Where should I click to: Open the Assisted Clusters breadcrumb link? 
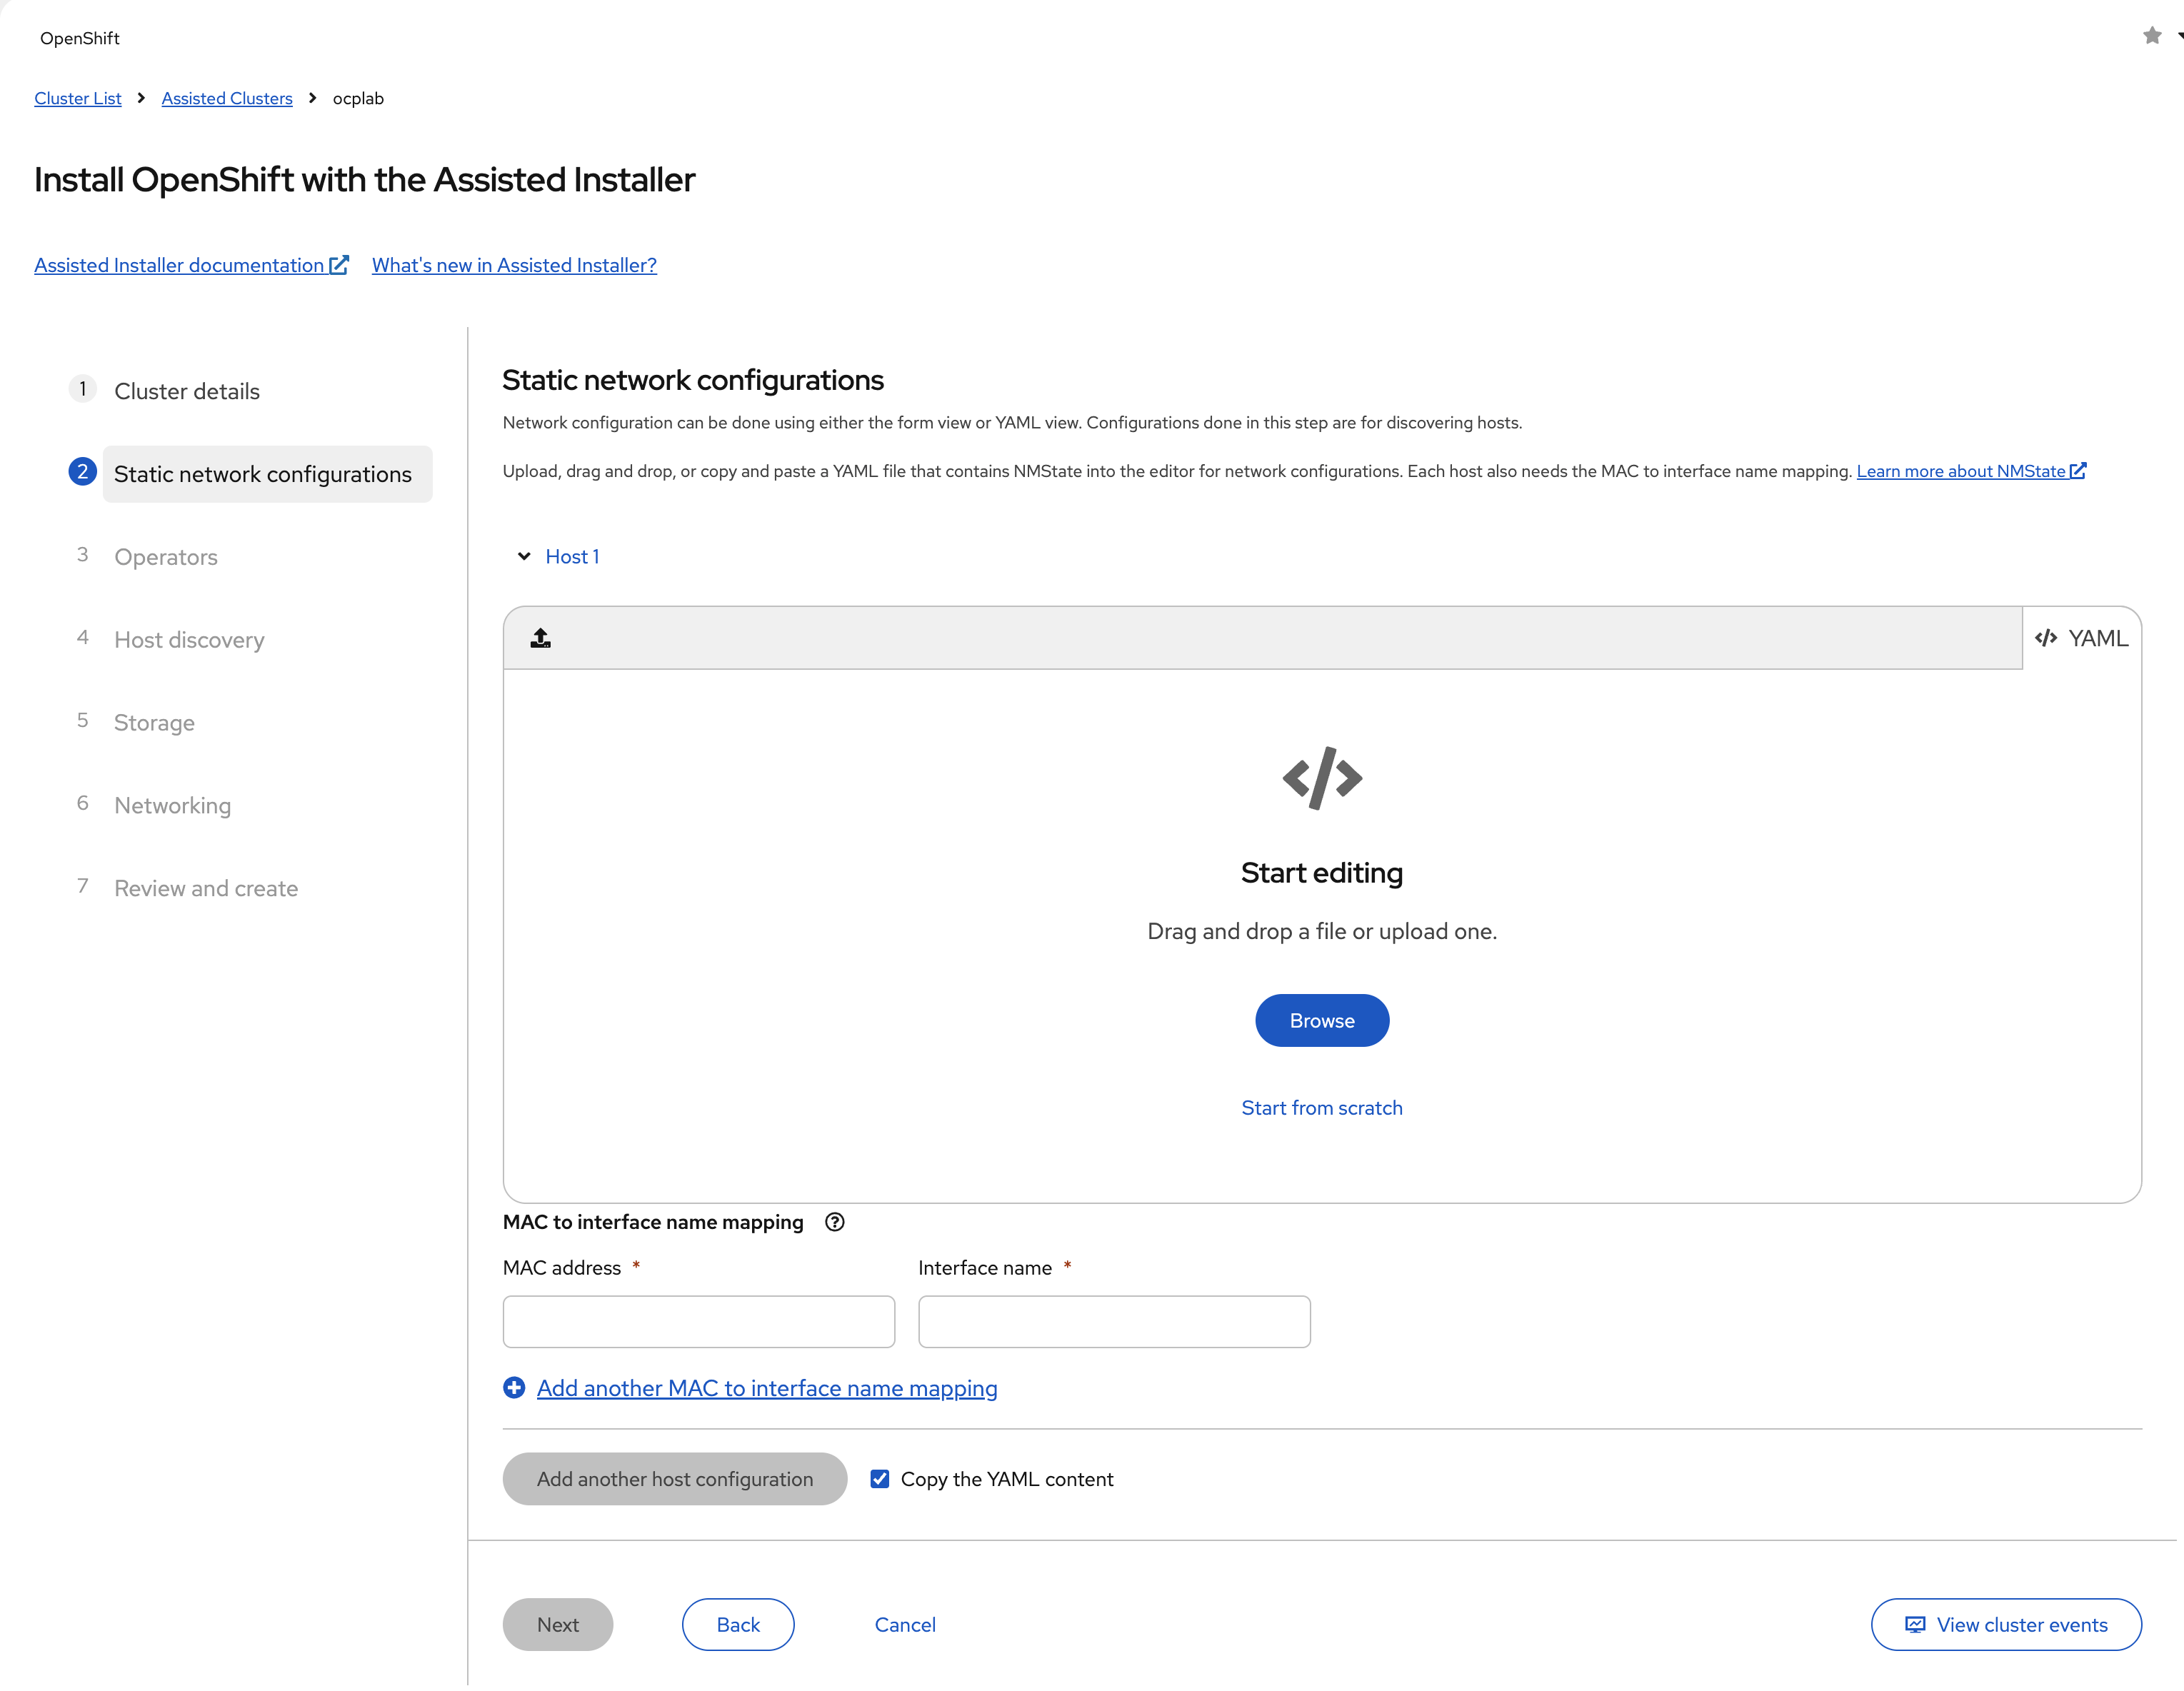click(226, 98)
